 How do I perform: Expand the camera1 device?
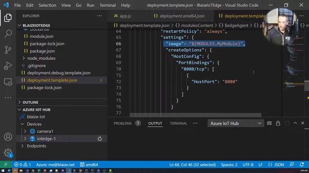coord(25,131)
